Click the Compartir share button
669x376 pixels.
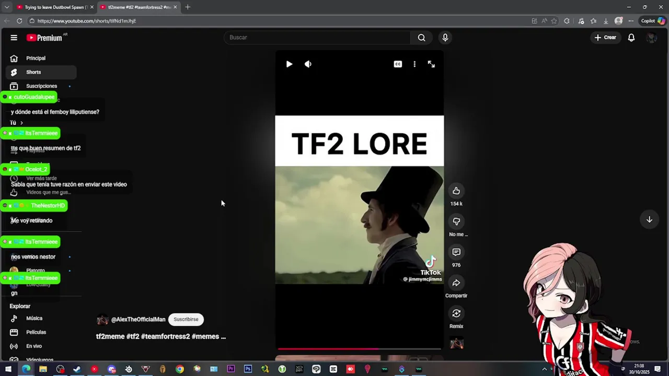456,283
